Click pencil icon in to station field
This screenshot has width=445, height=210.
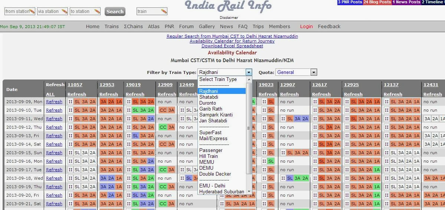(x=97, y=11)
